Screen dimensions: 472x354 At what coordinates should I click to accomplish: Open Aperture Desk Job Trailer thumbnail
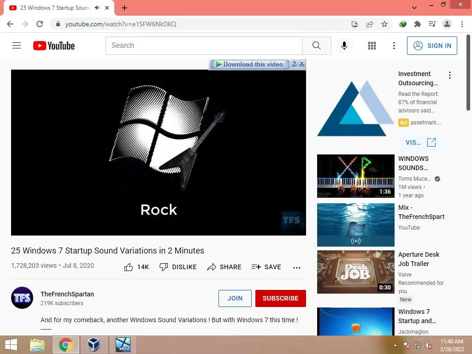(x=355, y=272)
